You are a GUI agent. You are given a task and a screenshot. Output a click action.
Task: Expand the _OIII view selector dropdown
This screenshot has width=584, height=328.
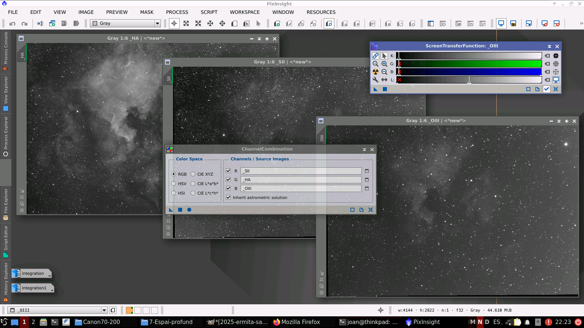point(104,310)
